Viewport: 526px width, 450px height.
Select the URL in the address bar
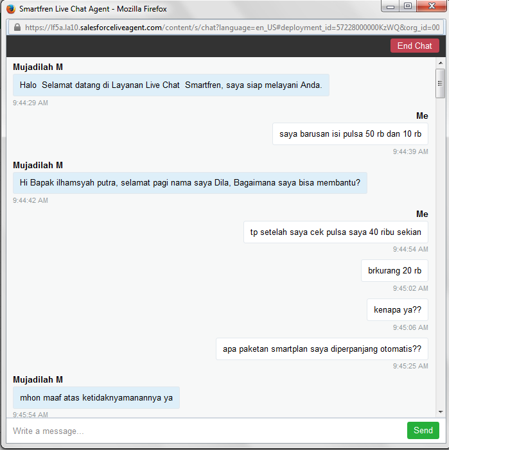click(x=232, y=28)
